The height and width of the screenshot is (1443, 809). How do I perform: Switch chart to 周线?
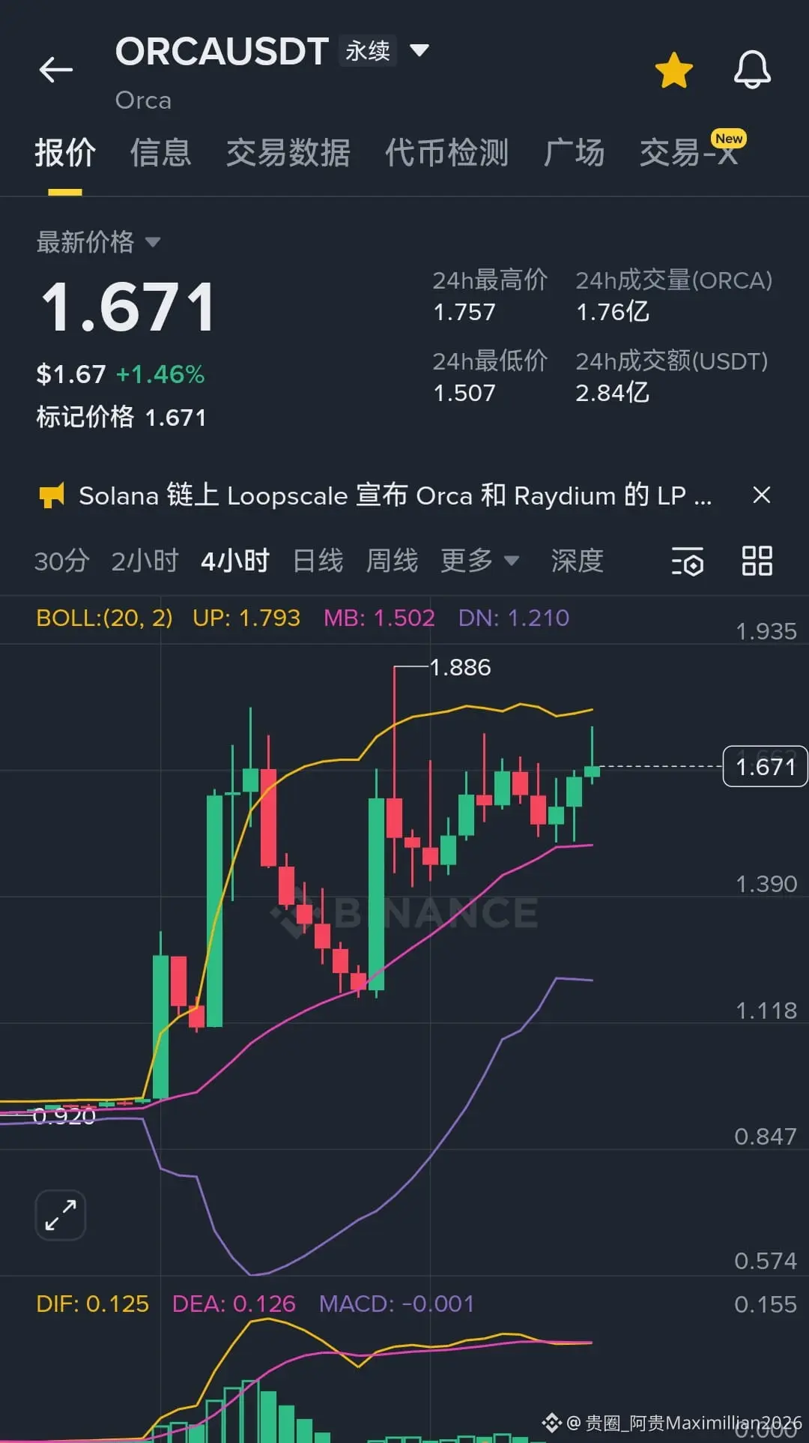(x=392, y=561)
